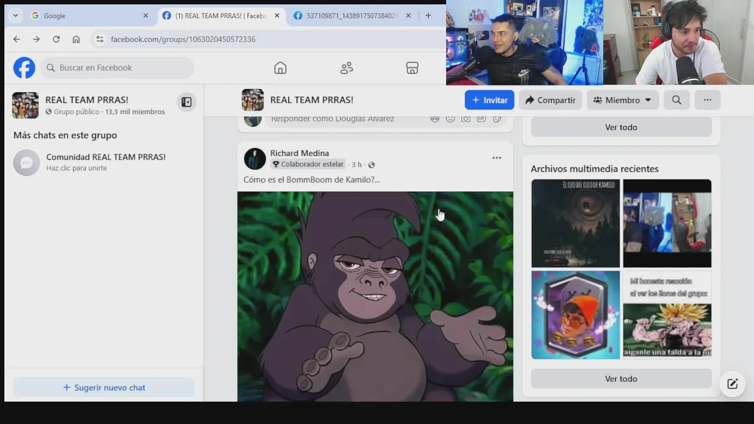Click Sugerir nuevo chat

pyautogui.click(x=104, y=387)
